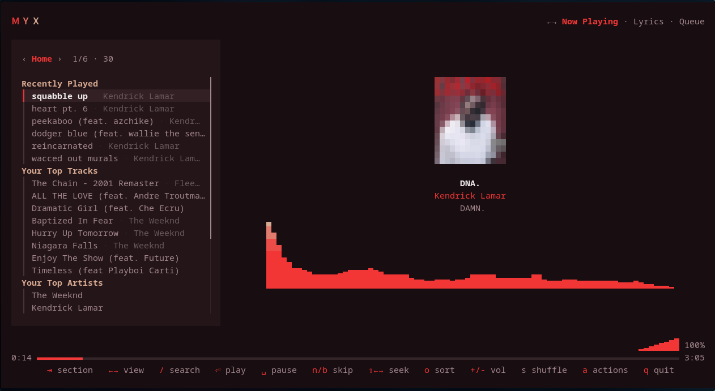Click the elapsed time 0:14
The image size is (715, 391).
22,358
